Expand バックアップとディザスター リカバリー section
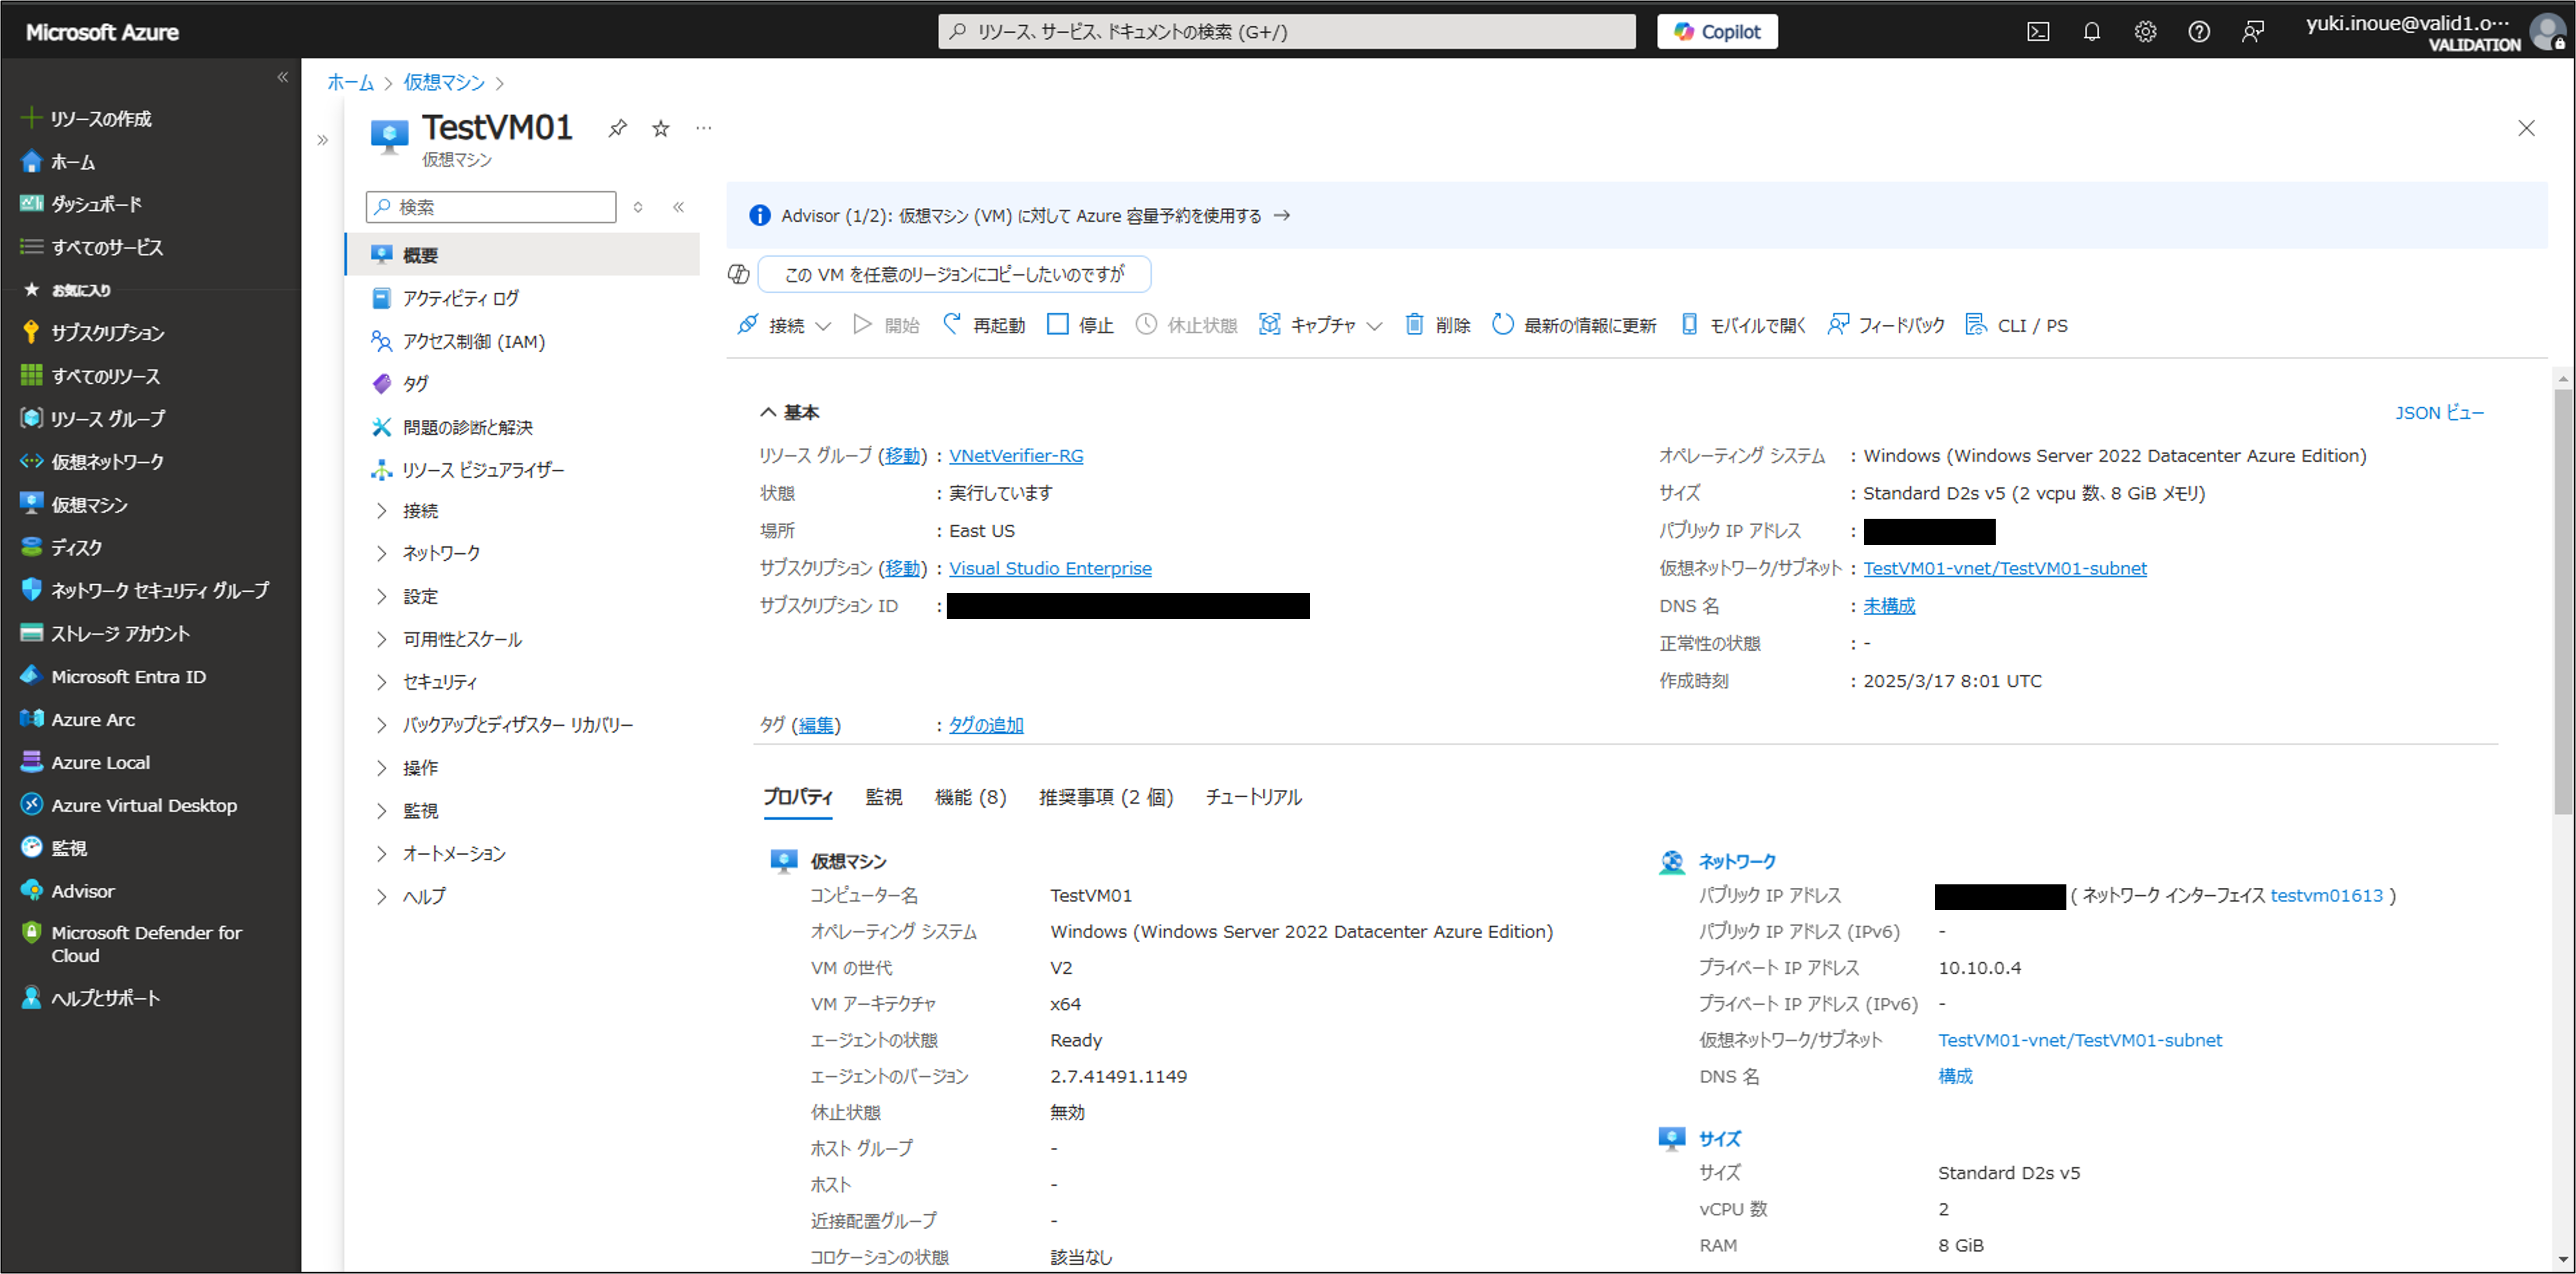2576x1274 pixels. click(x=504, y=725)
